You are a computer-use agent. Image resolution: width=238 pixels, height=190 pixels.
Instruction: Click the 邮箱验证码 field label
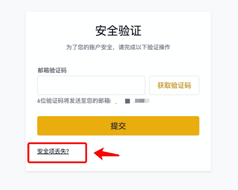(52, 71)
